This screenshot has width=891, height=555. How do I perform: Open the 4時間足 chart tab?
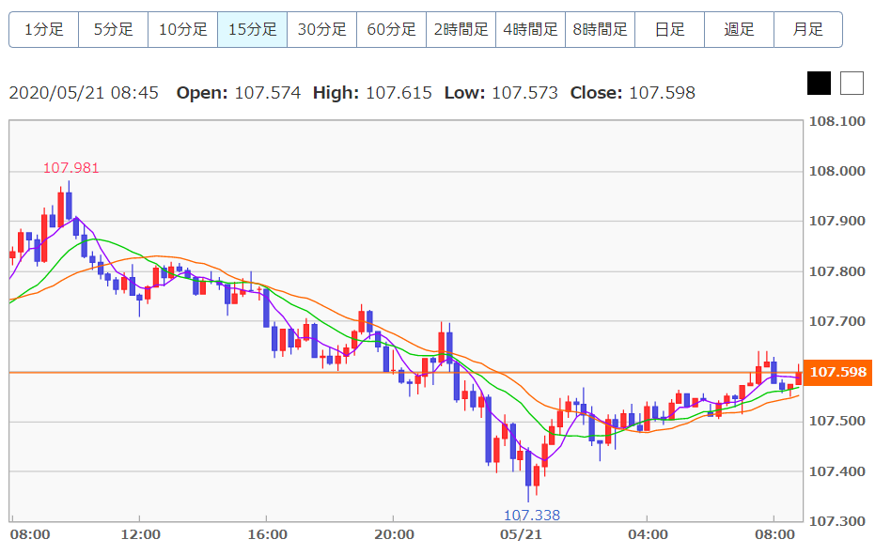tap(530, 29)
